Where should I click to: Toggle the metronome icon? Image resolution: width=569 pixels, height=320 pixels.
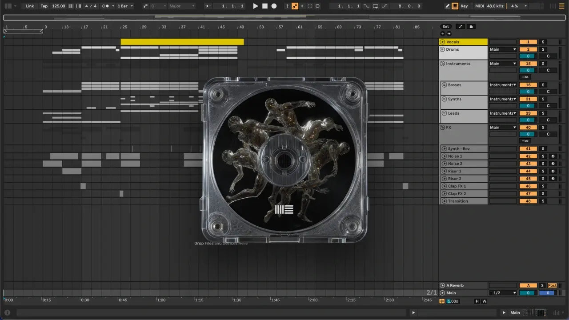106,6
